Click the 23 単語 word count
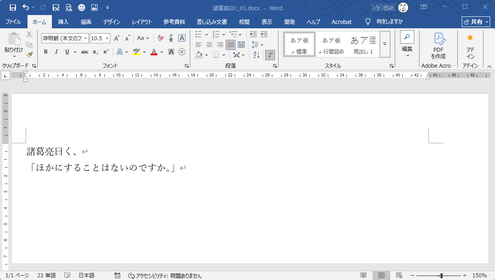 pos(47,276)
